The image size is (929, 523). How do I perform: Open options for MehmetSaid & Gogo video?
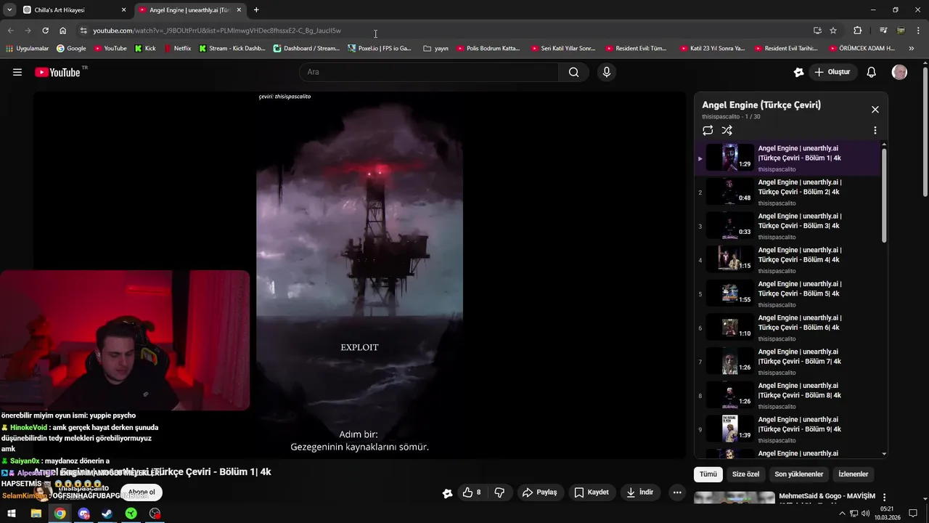pyautogui.click(x=884, y=497)
